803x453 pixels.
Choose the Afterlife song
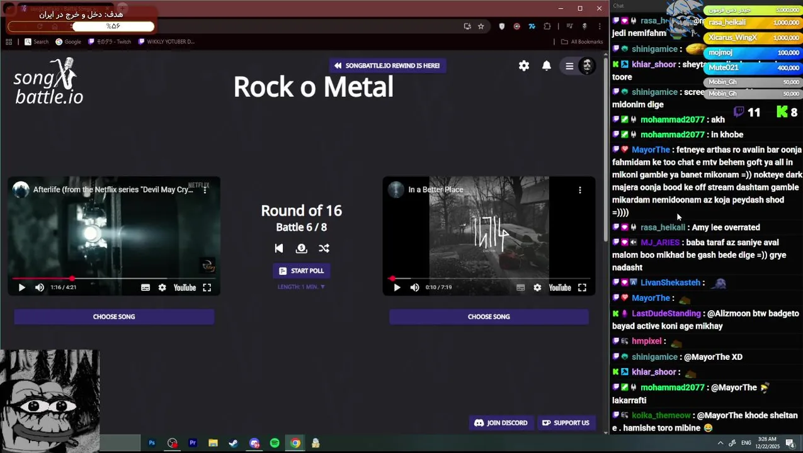(114, 316)
